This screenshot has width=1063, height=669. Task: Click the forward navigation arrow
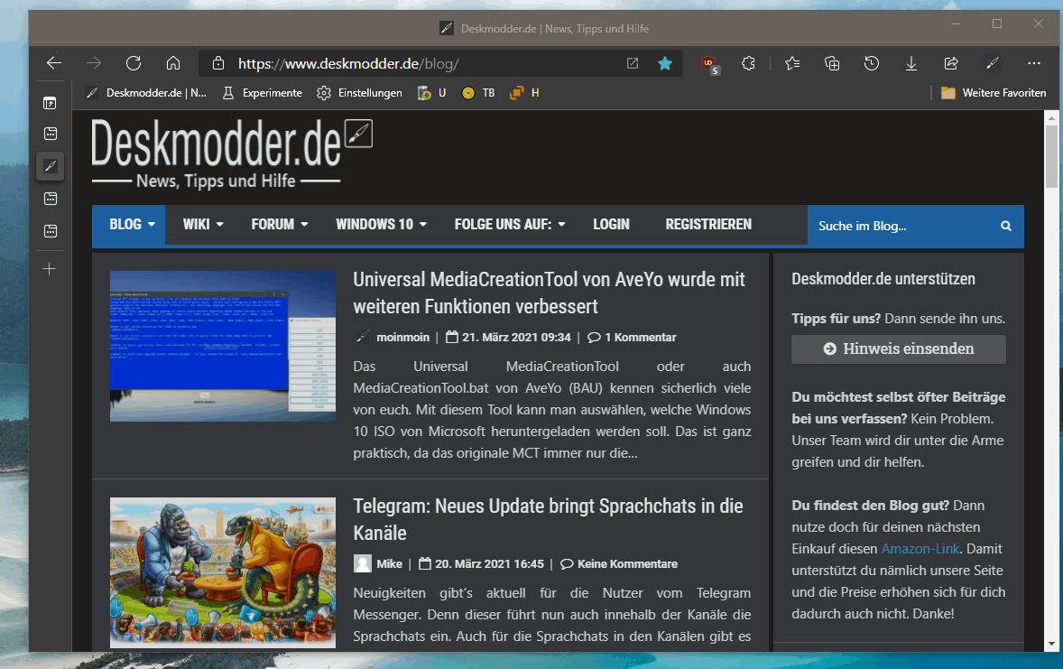point(94,63)
